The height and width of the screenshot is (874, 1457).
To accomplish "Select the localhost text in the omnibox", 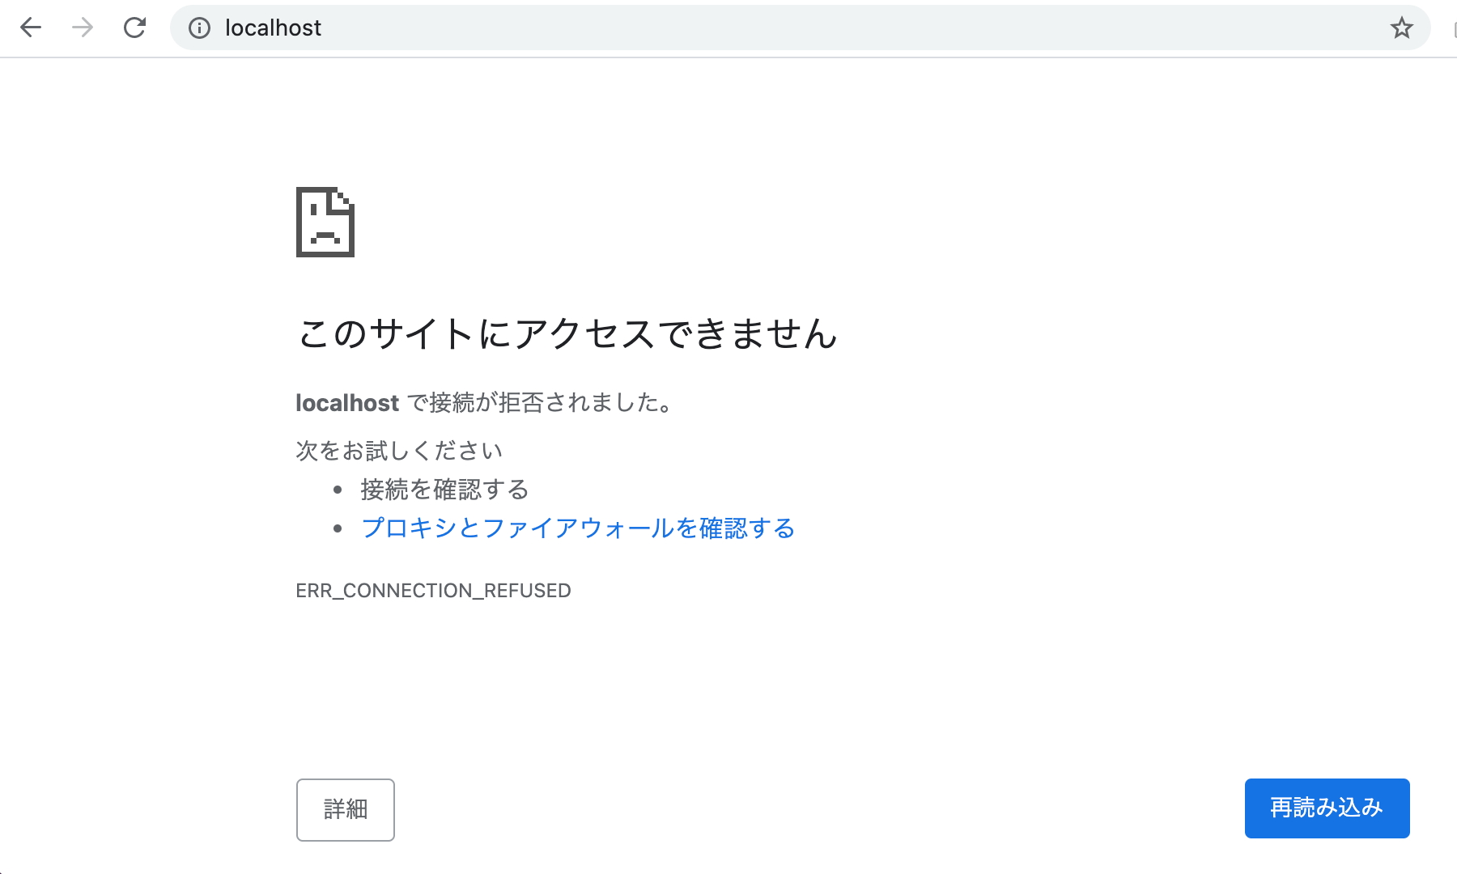I will (x=273, y=28).
